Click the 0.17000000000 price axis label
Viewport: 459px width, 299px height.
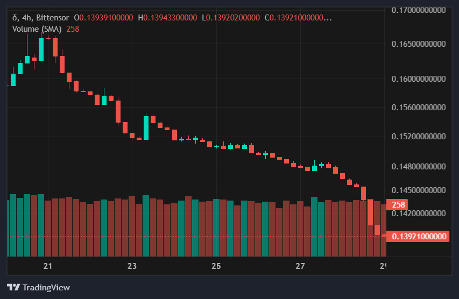pyautogui.click(x=419, y=10)
